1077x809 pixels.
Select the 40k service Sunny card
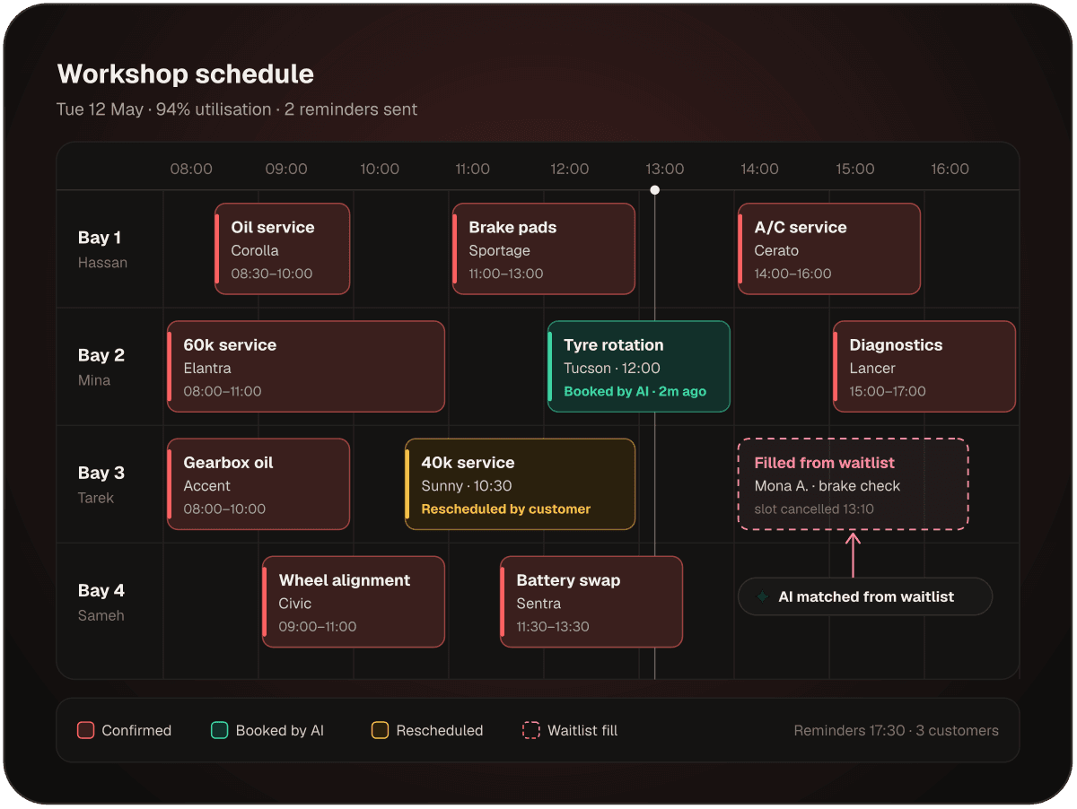tap(520, 483)
